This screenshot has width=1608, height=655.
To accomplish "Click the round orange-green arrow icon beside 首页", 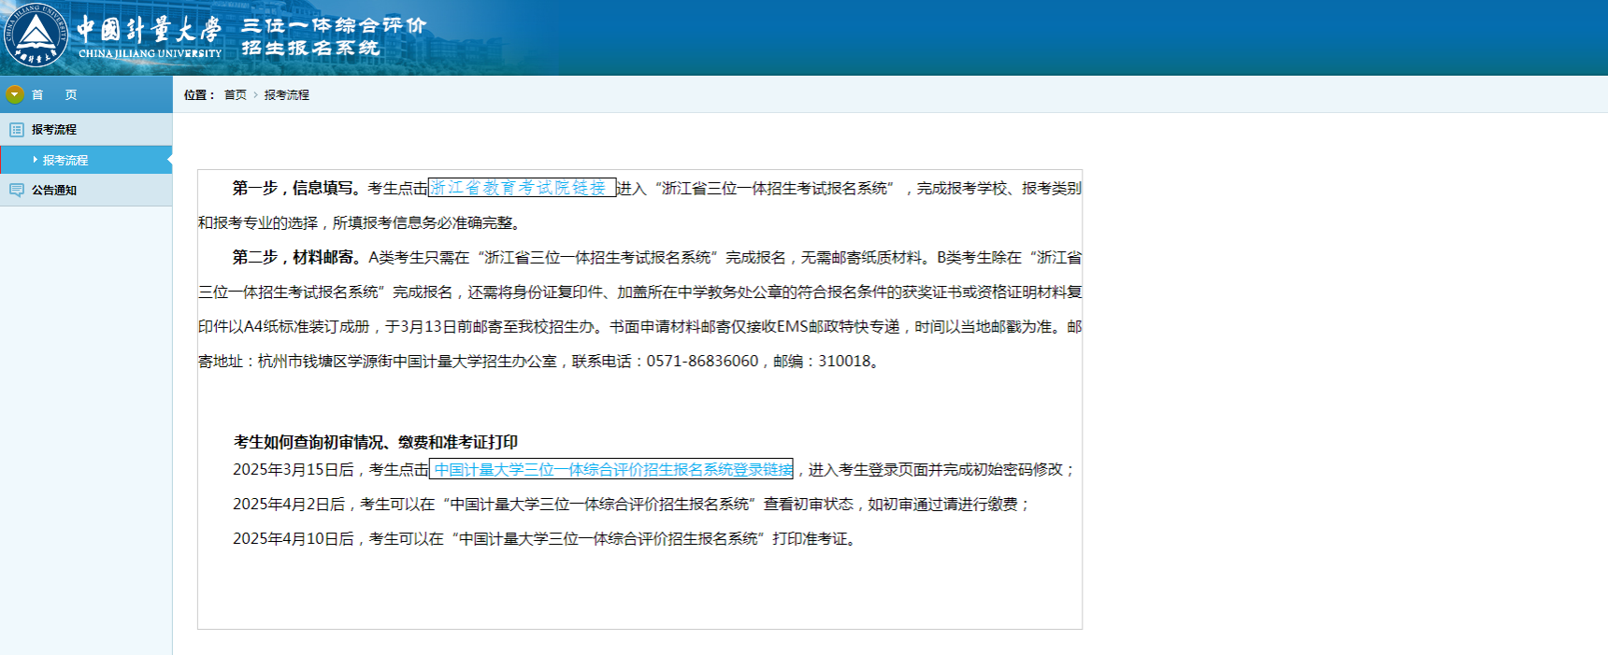I will (x=14, y=94).
